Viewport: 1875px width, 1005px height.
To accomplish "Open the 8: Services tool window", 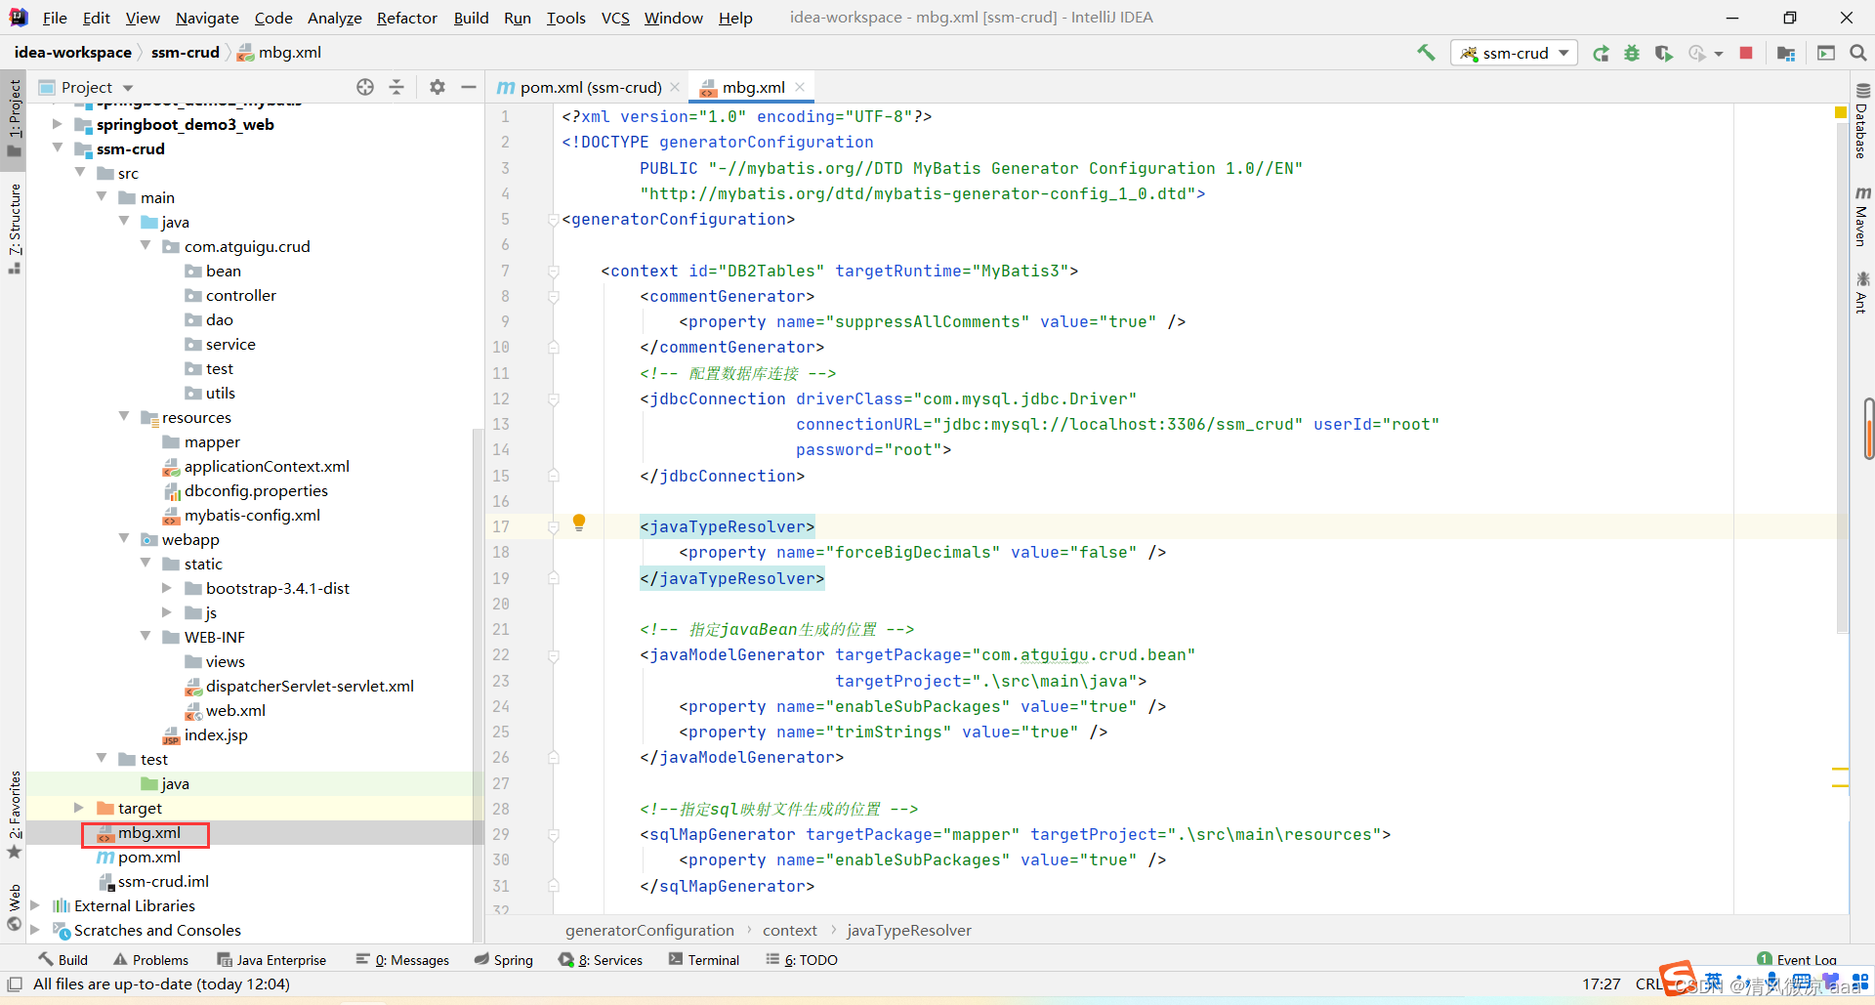I will (x=601, y=960).
